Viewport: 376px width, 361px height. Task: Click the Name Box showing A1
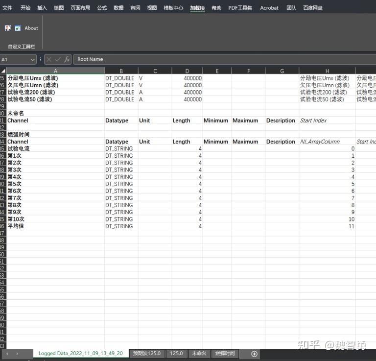(15, 59)
